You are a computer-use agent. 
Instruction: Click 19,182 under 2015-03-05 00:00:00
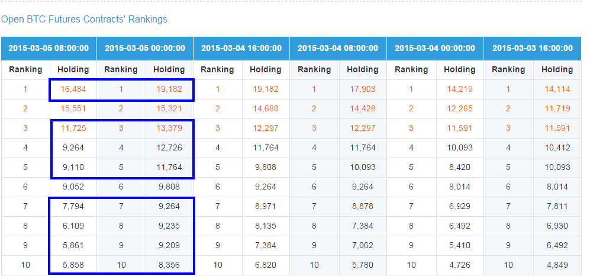(x=169, y=89)
